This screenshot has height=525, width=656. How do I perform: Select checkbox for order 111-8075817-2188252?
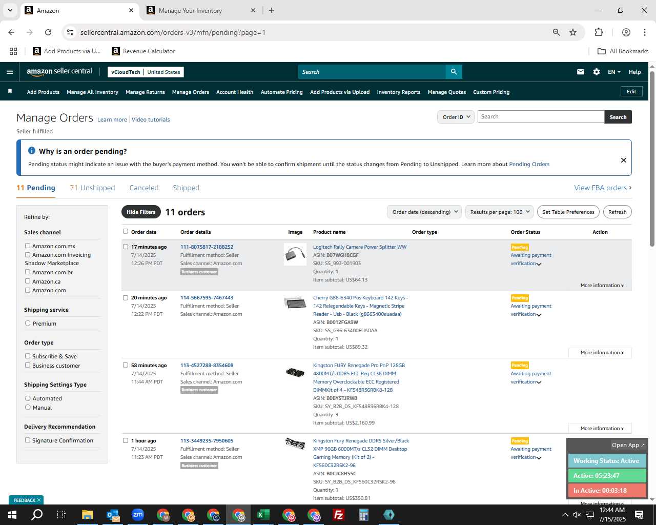pyautogui.click(x=126, y=247)
